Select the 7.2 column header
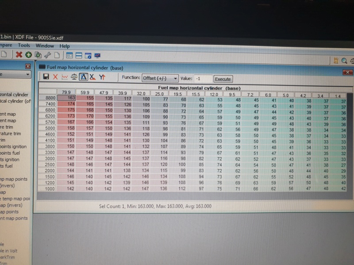354x265 pixels. click(250, 95)
